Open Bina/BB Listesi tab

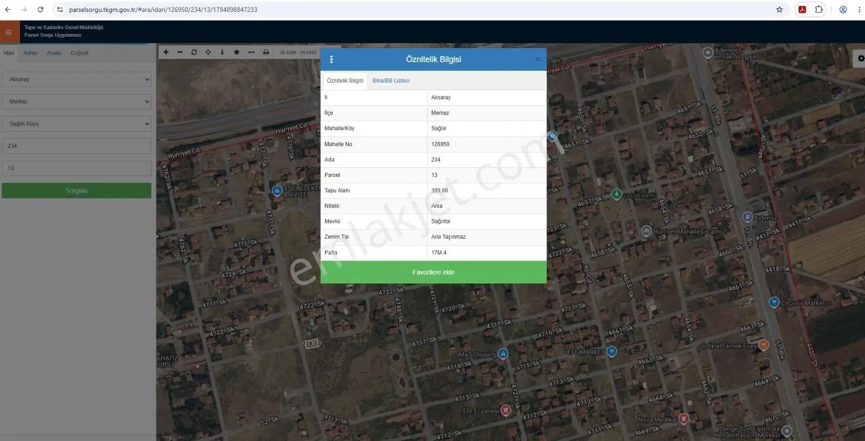tap(391, 80)
